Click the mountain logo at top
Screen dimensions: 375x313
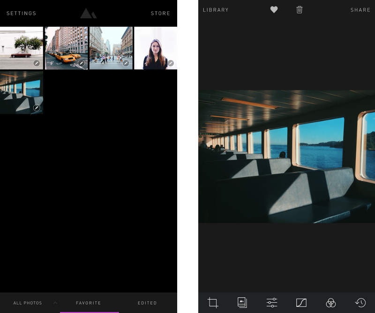point(88,14)
